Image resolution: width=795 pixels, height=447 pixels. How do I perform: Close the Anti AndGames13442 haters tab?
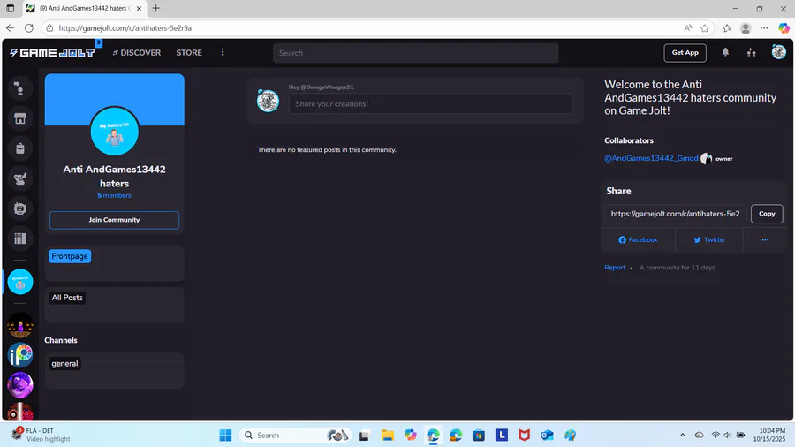click(139, 8)
